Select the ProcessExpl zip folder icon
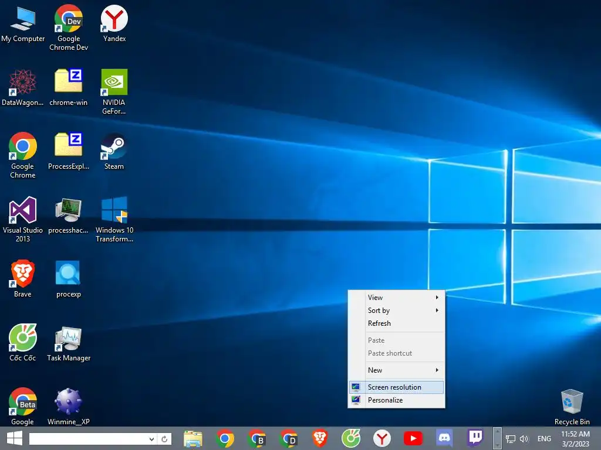Image resolution: width=601 pixels, height=450 pixels. click(69, 152)
